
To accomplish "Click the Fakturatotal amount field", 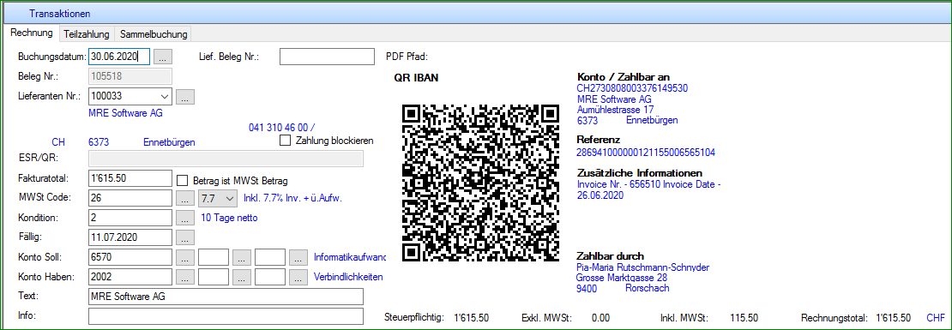I will pyautogui.click(x=130, y=178).
